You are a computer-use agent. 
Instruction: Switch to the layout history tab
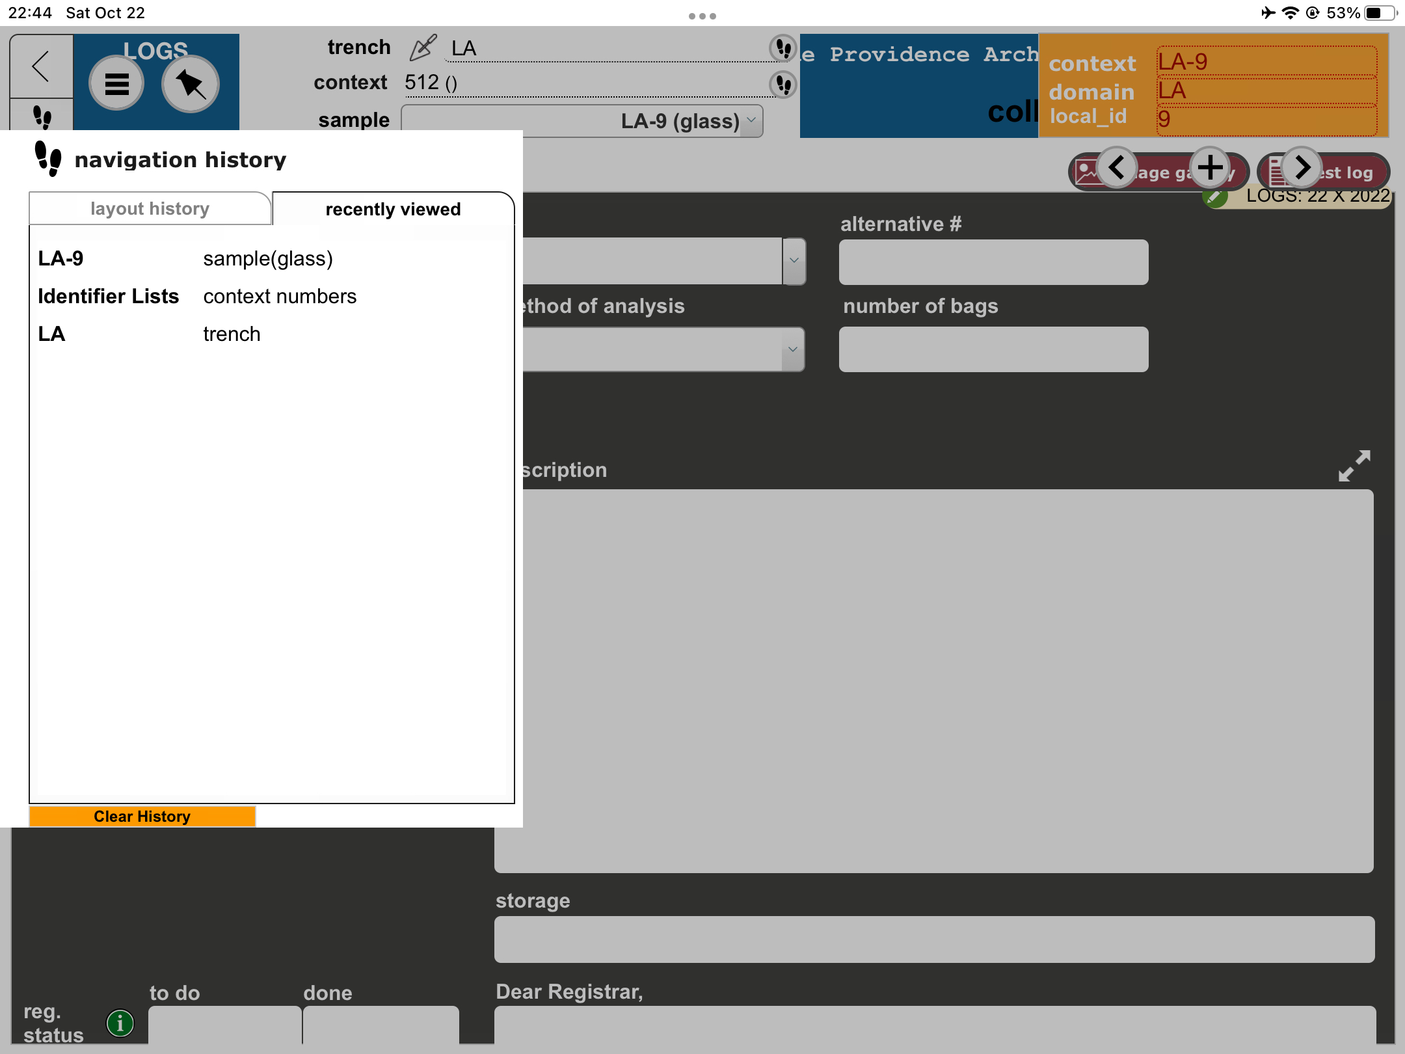[149, 208]
